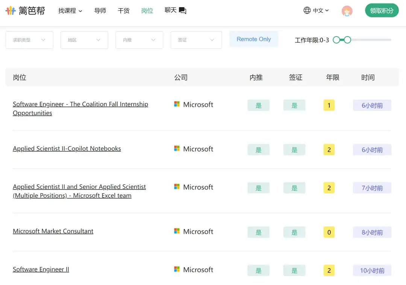This screenshot has height=285, width=406.
Task: Click the 7小时前 time badge
Action: 372,188
